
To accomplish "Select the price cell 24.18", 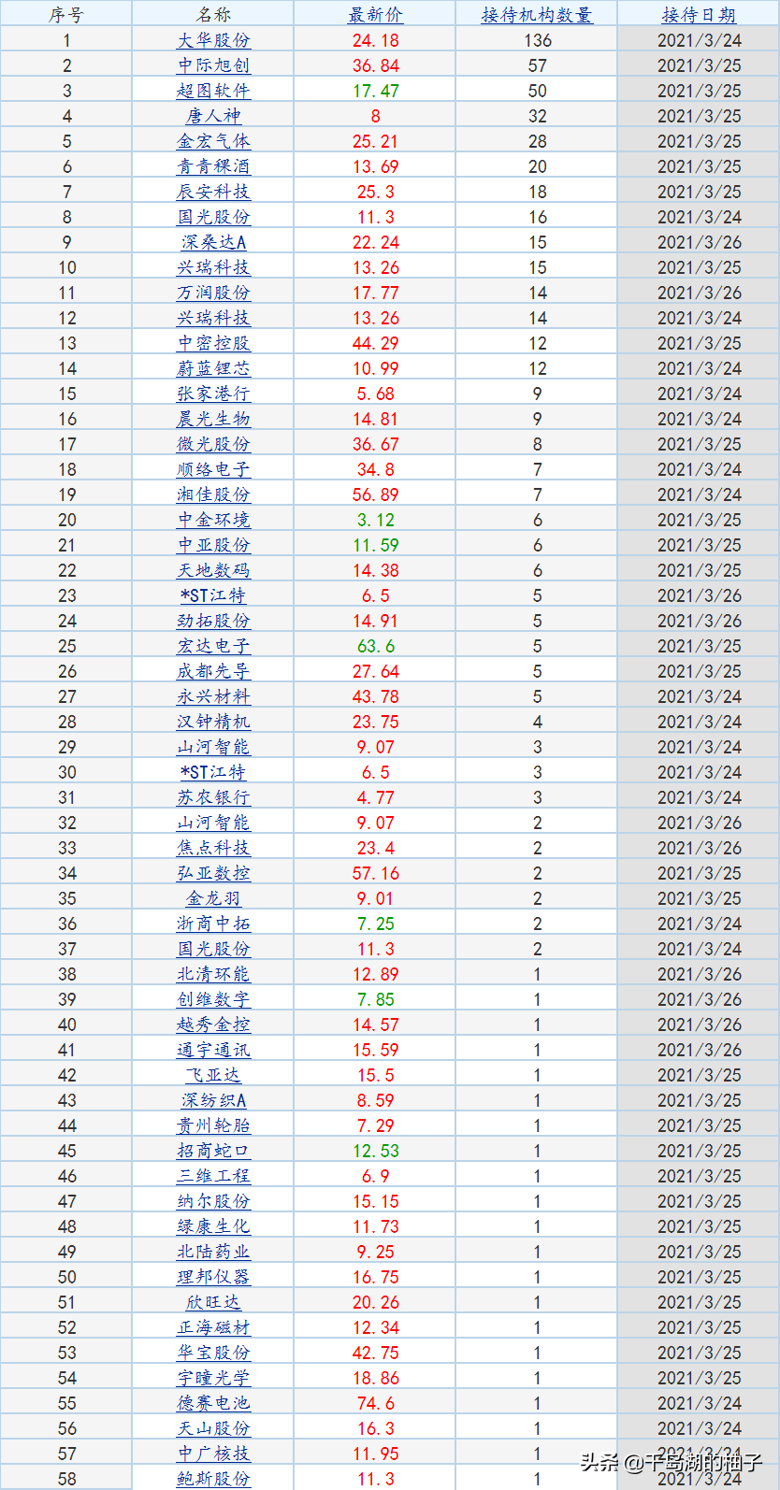I will click(x=375, y=40).
